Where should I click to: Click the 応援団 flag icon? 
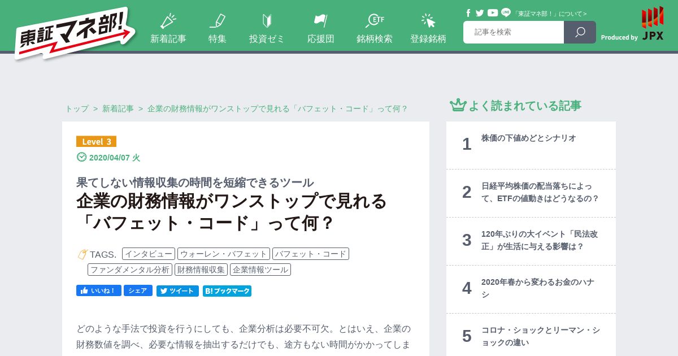pos(320,21)
